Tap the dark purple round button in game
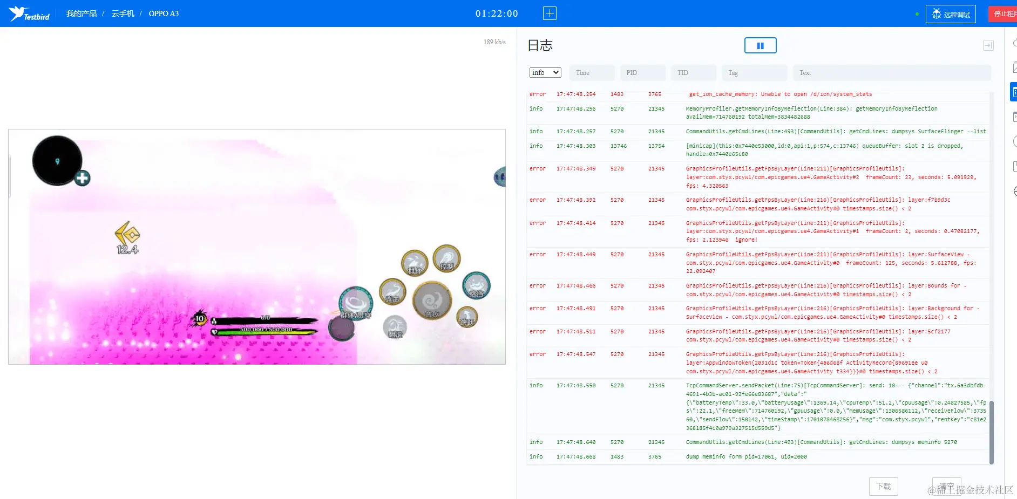The image size is (1017, 499). tap(342, 328)
